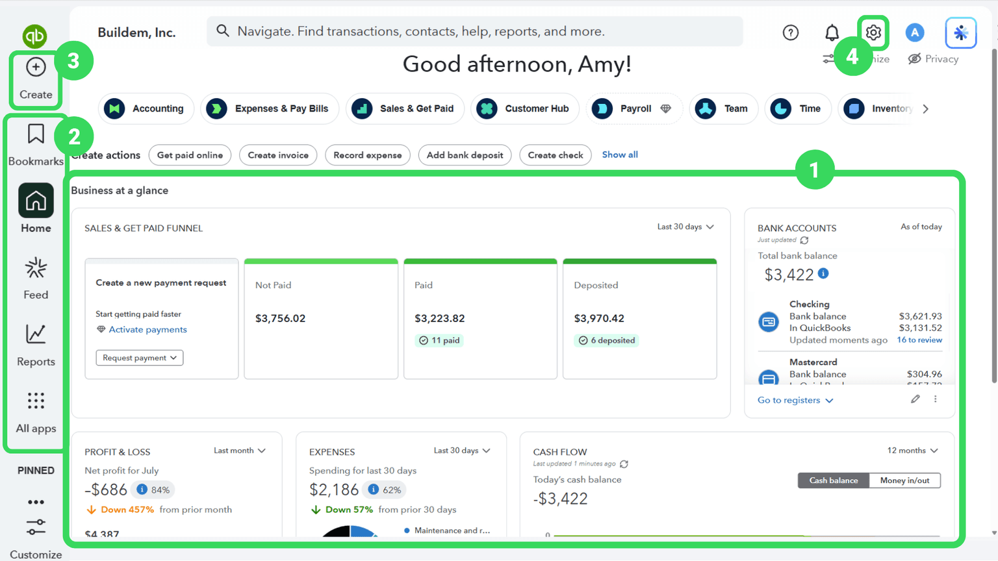Open All apps grid
Screen dimensions: 998x561
[36, 412]
